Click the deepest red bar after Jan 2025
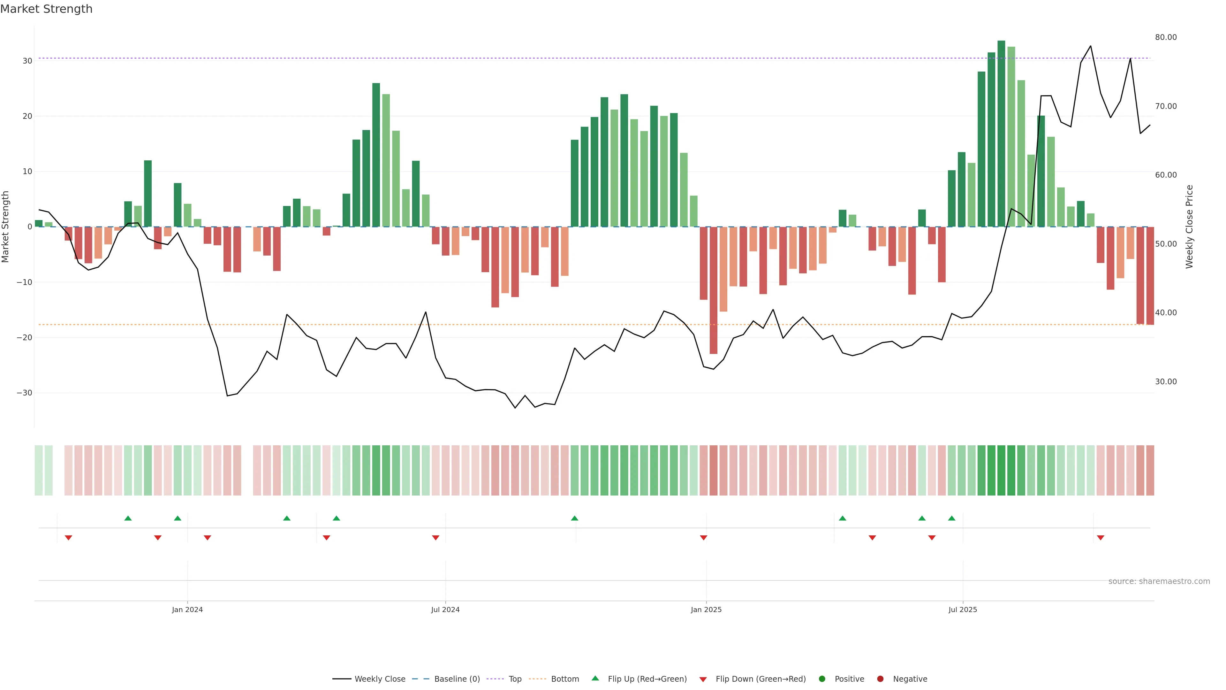 (x=713, y=290)
